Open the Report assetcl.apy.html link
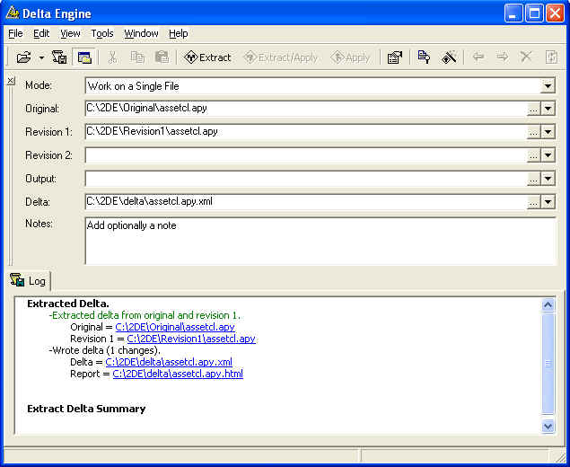Viewport: 570px width, 467px height. tap(178, 374)
